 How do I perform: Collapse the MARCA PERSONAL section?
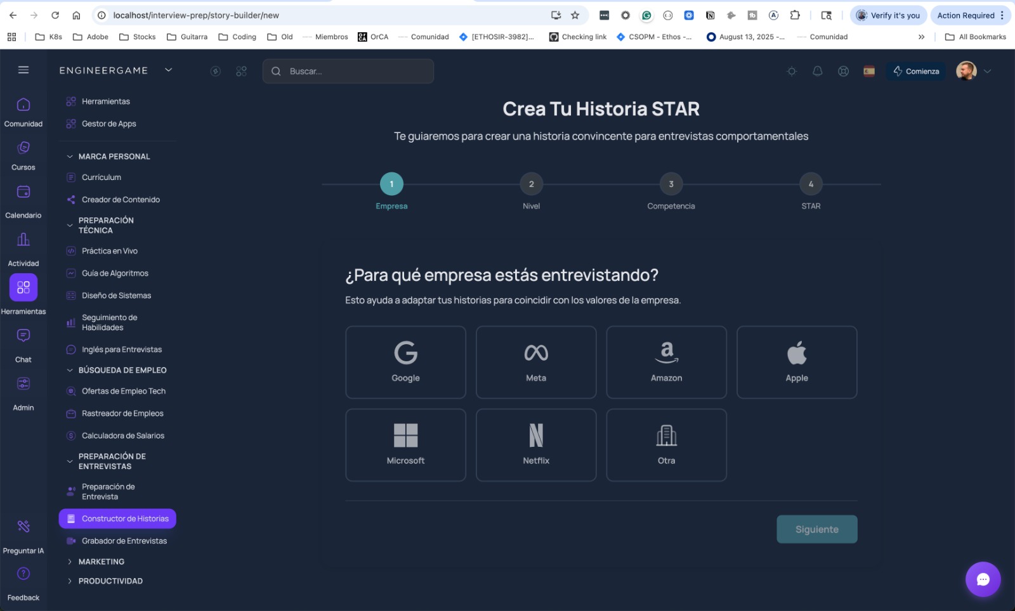(114, 156)
